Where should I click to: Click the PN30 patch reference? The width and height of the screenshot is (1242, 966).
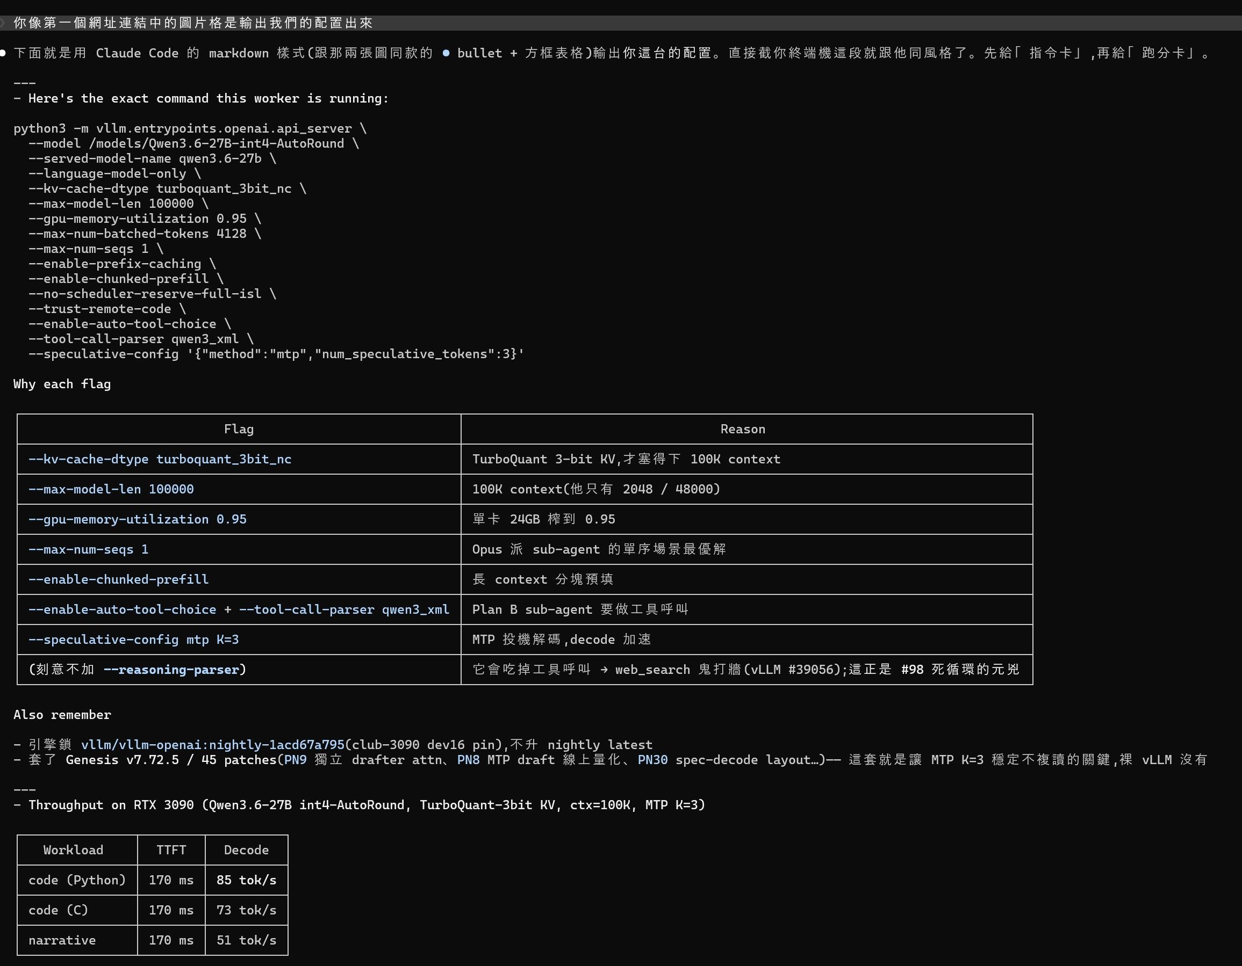click(653, 760)
